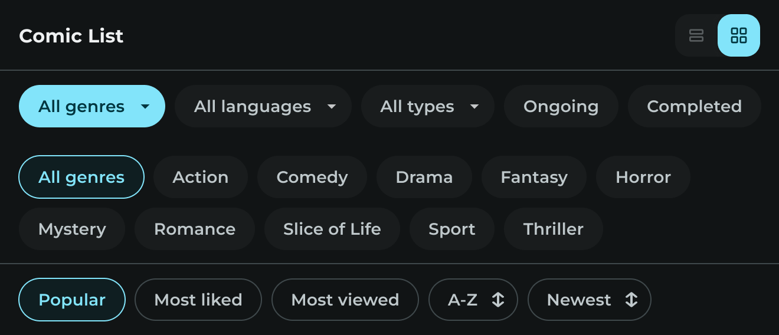
Task: Select the Drama genre
Action: (x=424, y=177)
